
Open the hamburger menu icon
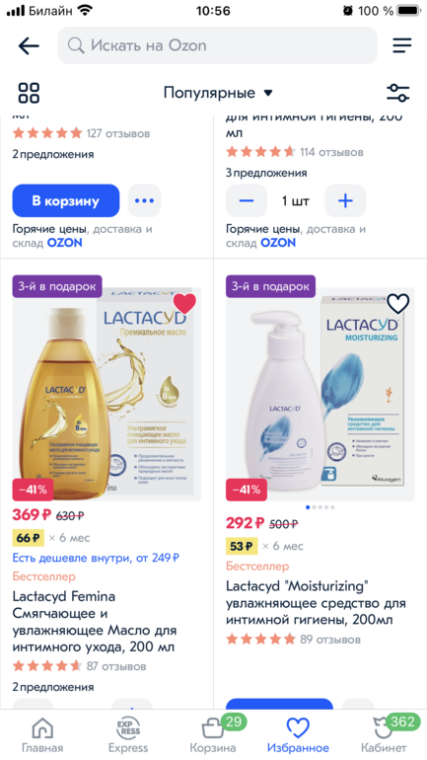click(x=401, y=45)
